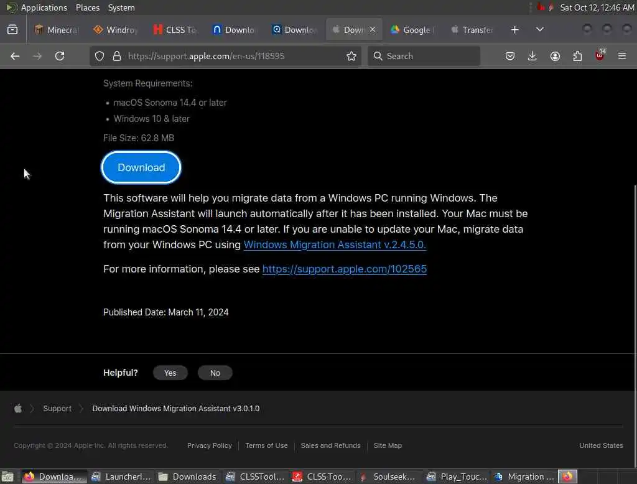This screenshot has width=637, height=484.
Task: Switch to Play_Touc taskbar window
Action: [x=457, y=477]
